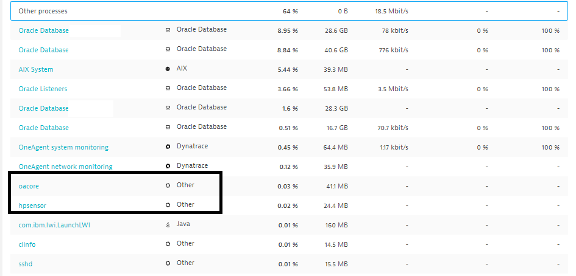Click Dynatrace icon beside OneAgent network monitoring

[x=168, y=167]
